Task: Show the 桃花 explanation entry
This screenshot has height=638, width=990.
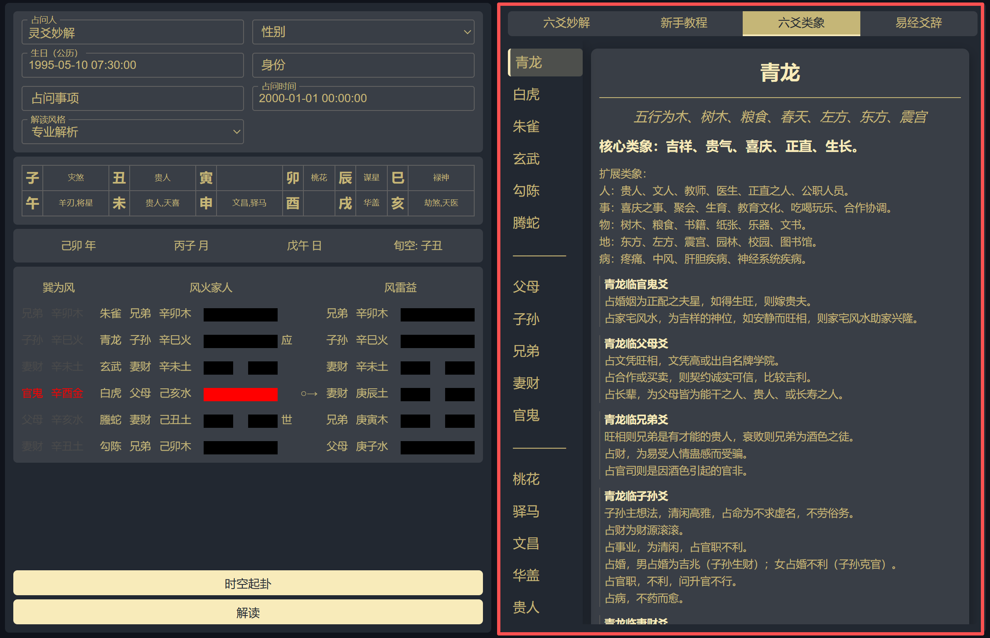Action: coord(527,479)
